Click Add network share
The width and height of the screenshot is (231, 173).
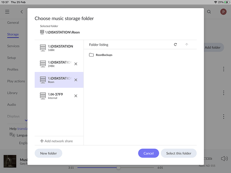coord(57,141)
